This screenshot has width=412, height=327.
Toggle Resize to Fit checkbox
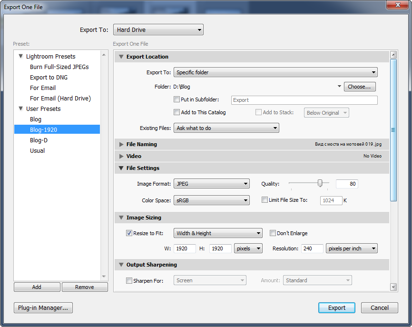click(129, 233)
